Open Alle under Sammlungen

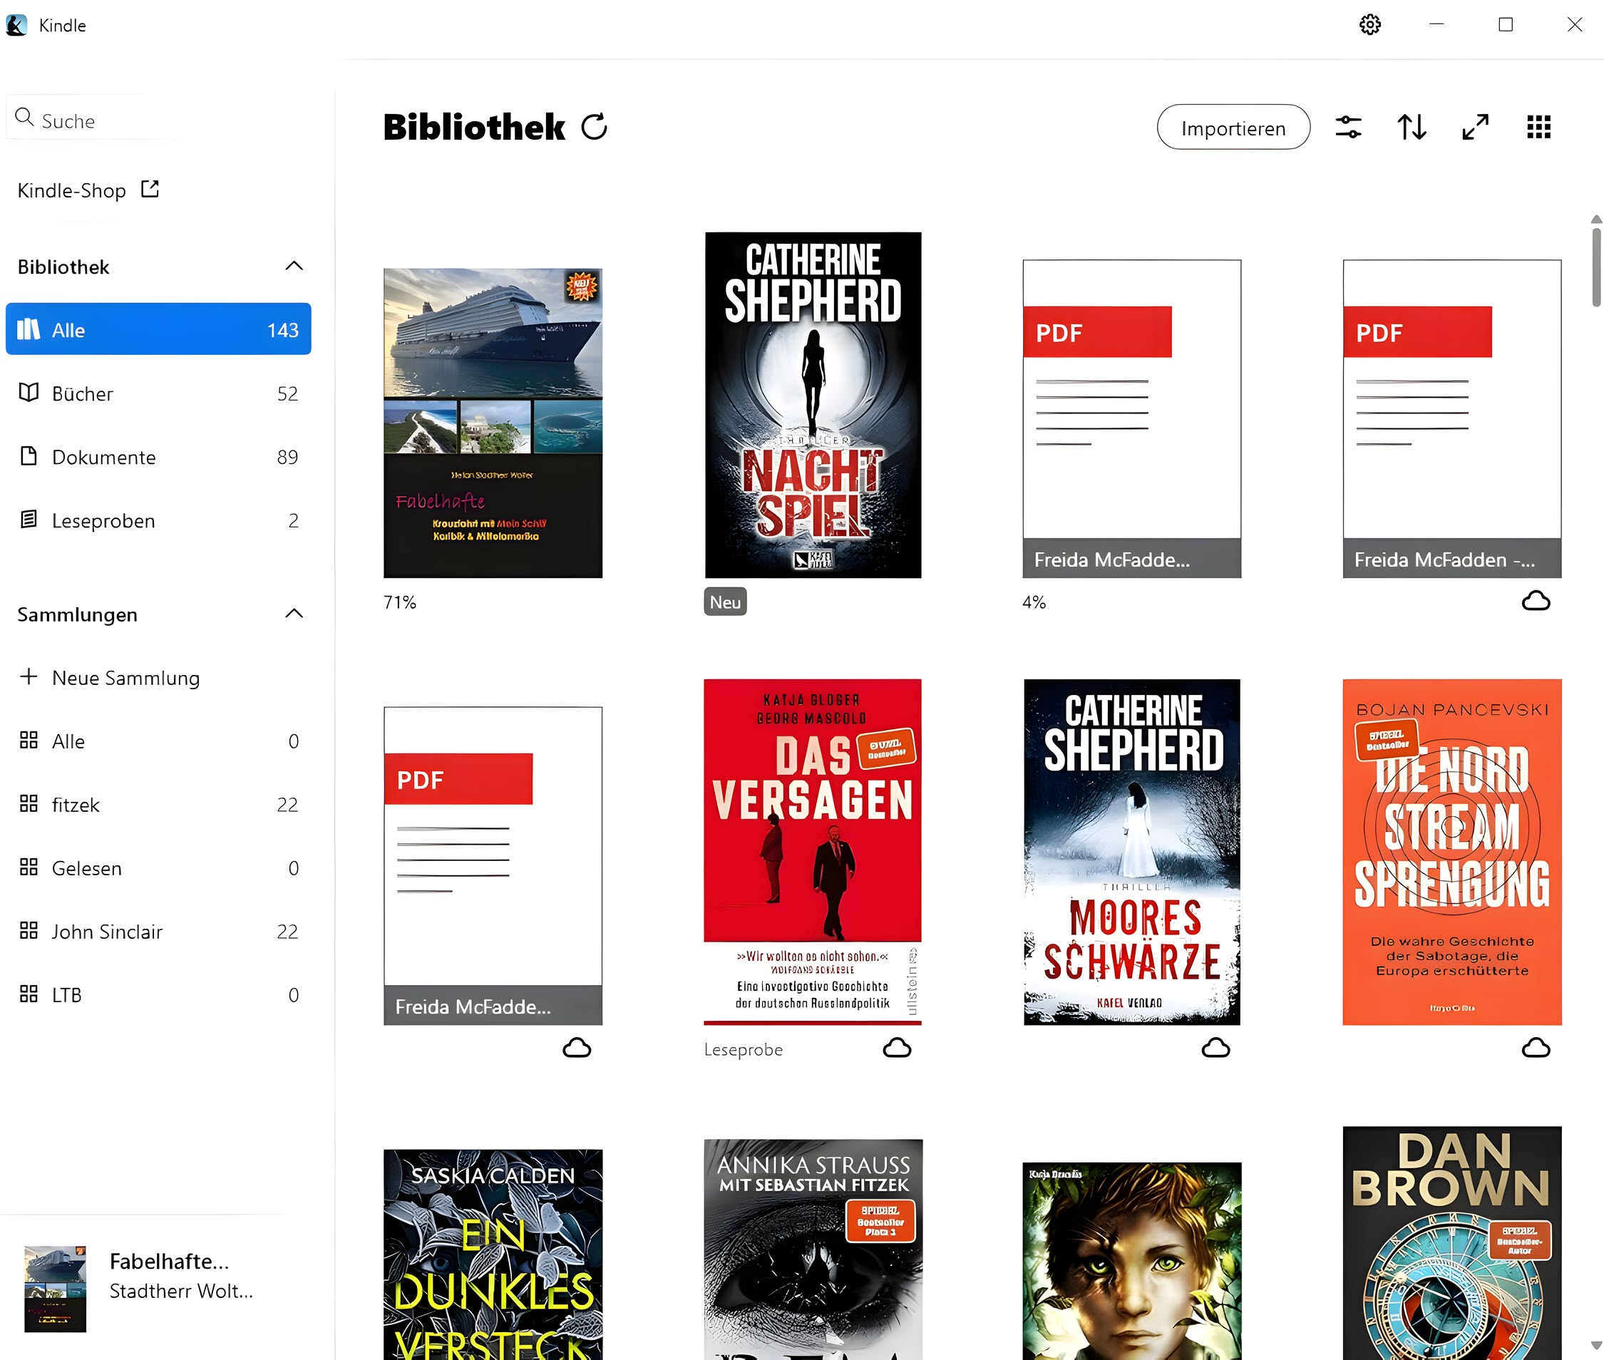click(158, 741)
